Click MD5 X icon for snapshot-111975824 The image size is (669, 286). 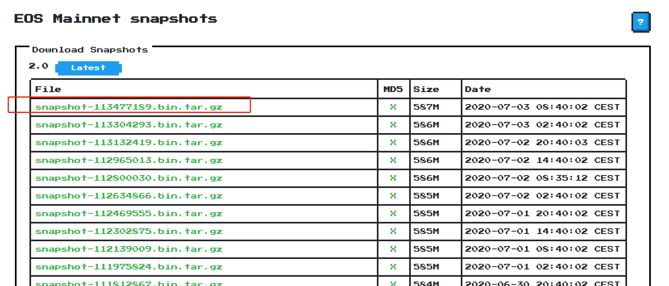393,267
